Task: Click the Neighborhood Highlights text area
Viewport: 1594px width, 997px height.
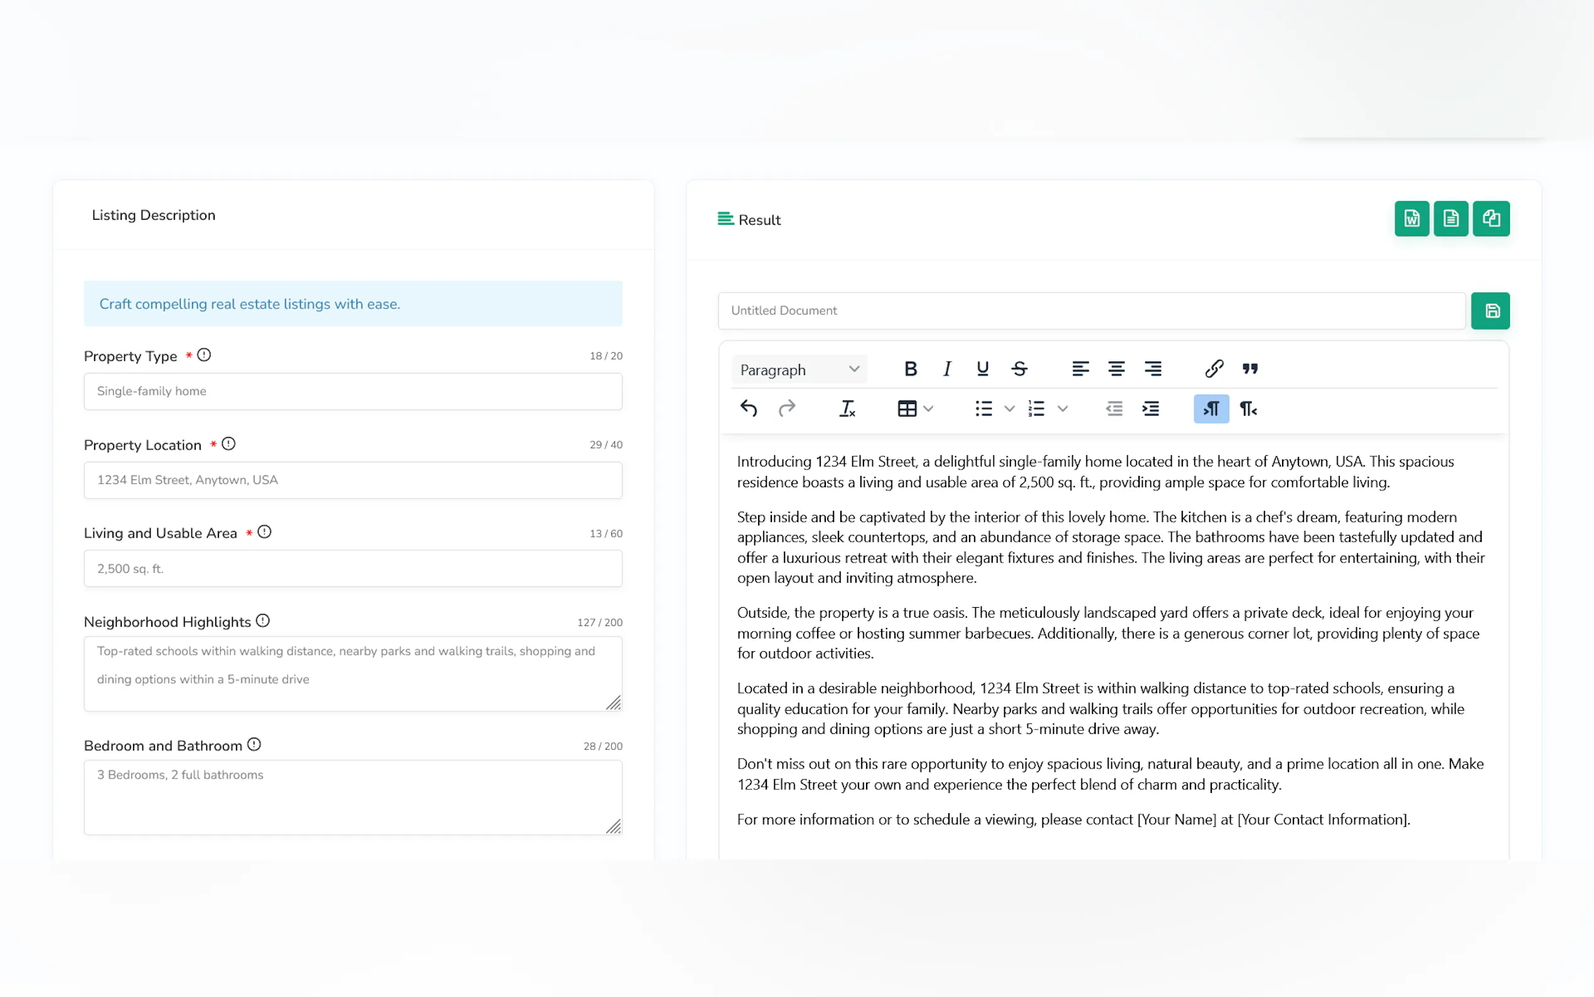Action: click(353, 672)
